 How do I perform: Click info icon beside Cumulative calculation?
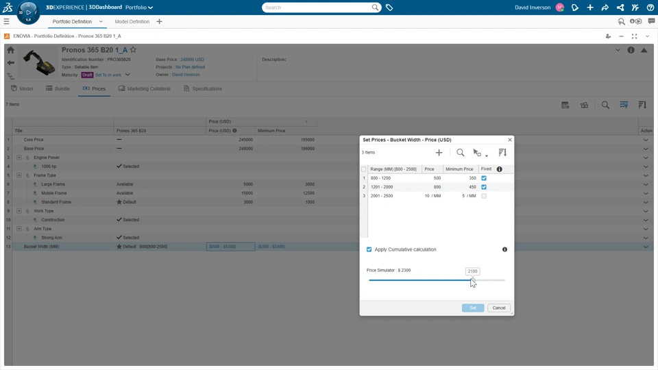505,249
